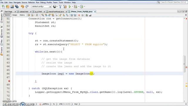Go to Find Next Occurrence icon
This screenshot has width=188, height=106.
pos(49,15)
